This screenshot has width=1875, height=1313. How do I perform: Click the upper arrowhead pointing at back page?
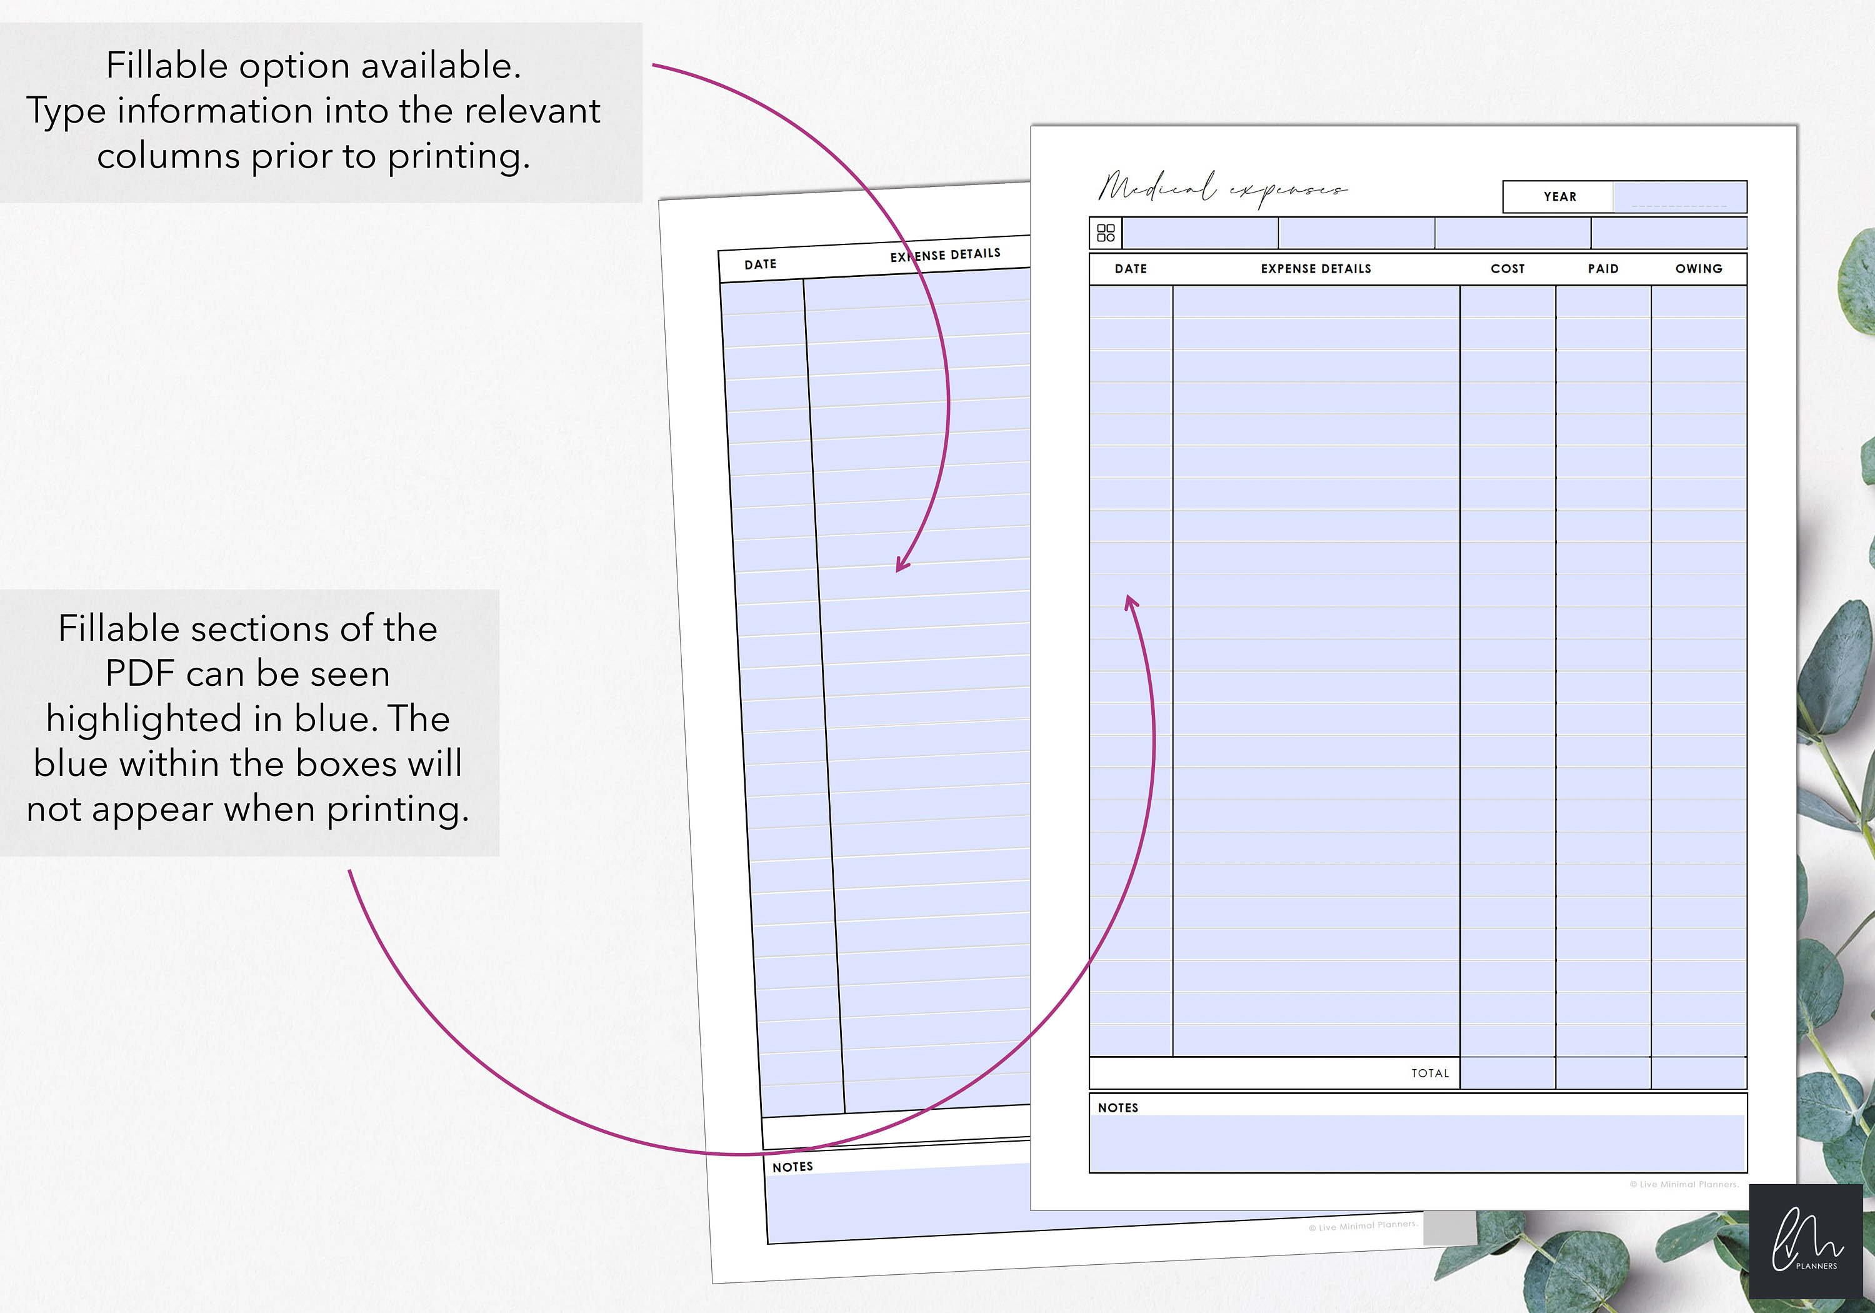(x=902, y=564)
